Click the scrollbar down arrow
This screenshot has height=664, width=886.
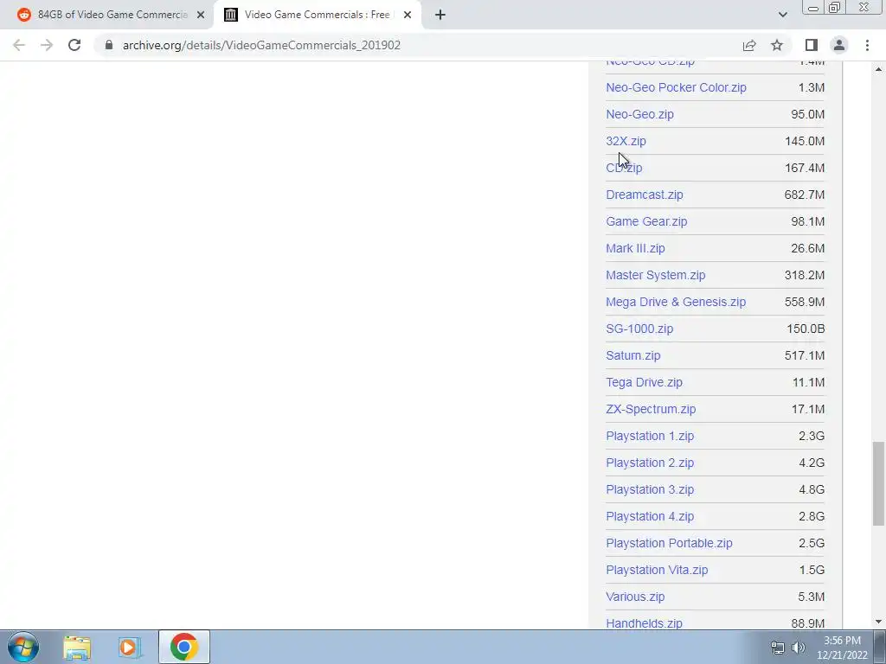click(878, 622)
